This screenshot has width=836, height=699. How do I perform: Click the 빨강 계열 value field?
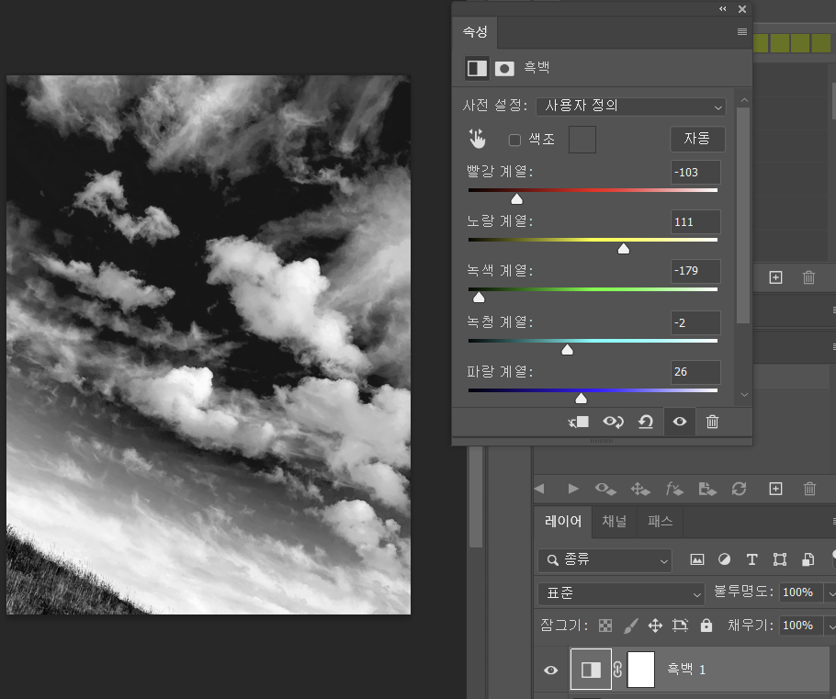click(x=695, y=173)
